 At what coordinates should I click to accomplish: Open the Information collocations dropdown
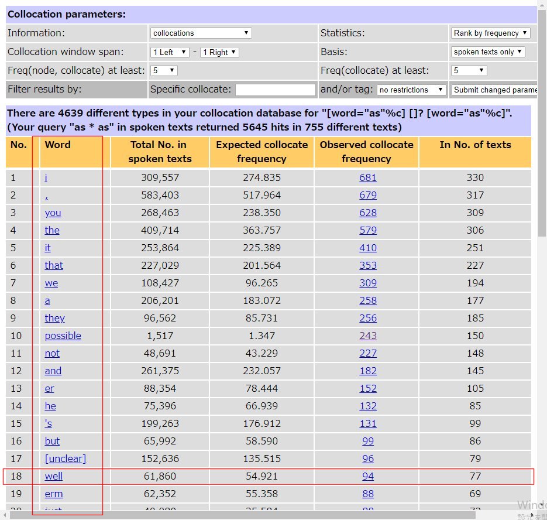201,33
